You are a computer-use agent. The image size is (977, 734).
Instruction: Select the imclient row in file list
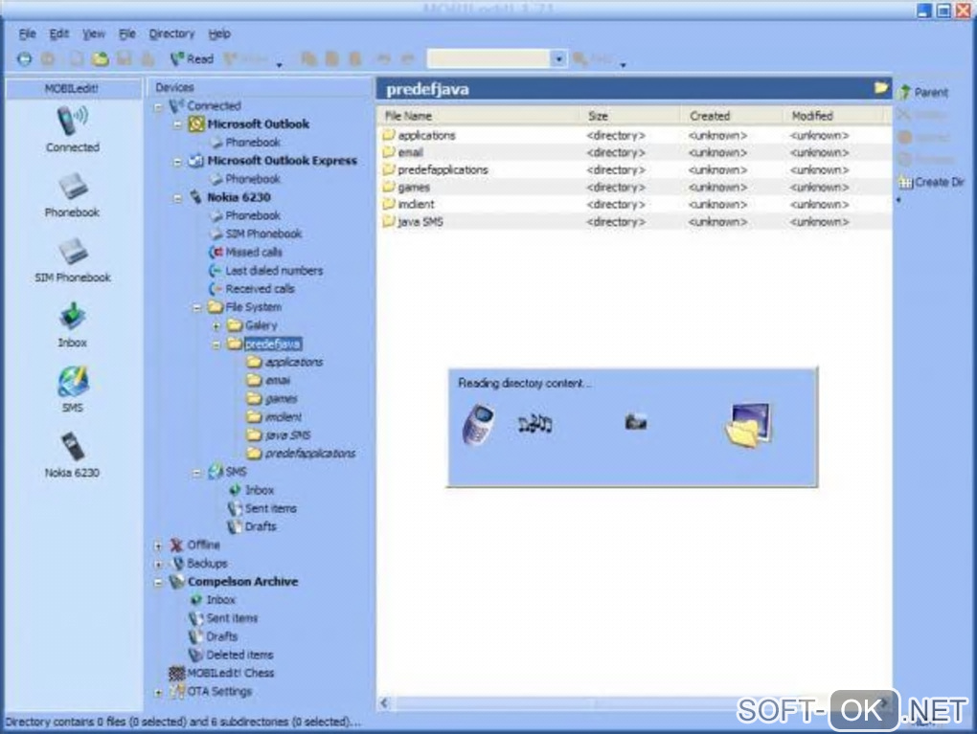click(x=634, y=204)
